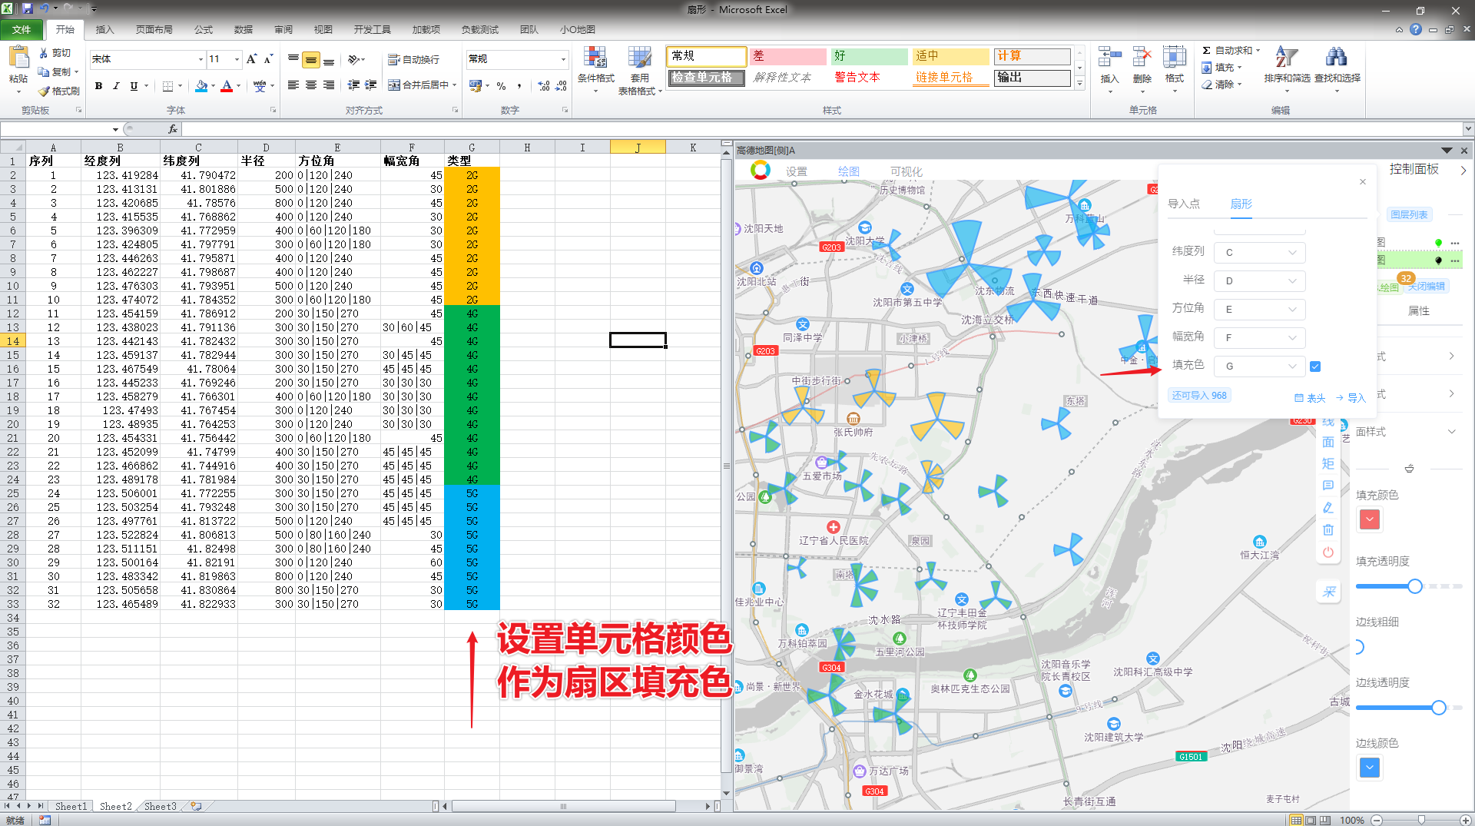Click the insert function fx icon
Image resolution: width=1475 pixels, height=826 pixels.
click(173, 129)
